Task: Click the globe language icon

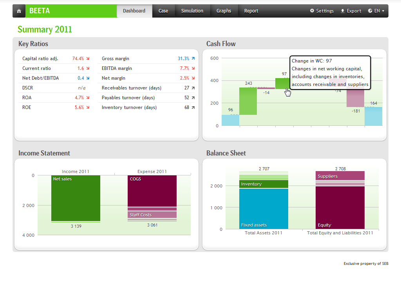Action: pos(370,11)
